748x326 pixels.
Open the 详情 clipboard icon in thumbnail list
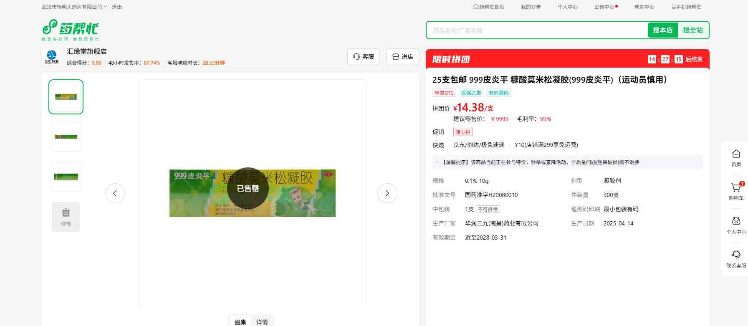tap(66, 217)
